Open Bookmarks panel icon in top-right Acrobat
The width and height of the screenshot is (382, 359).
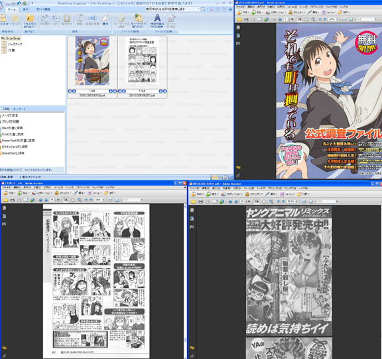238,36
